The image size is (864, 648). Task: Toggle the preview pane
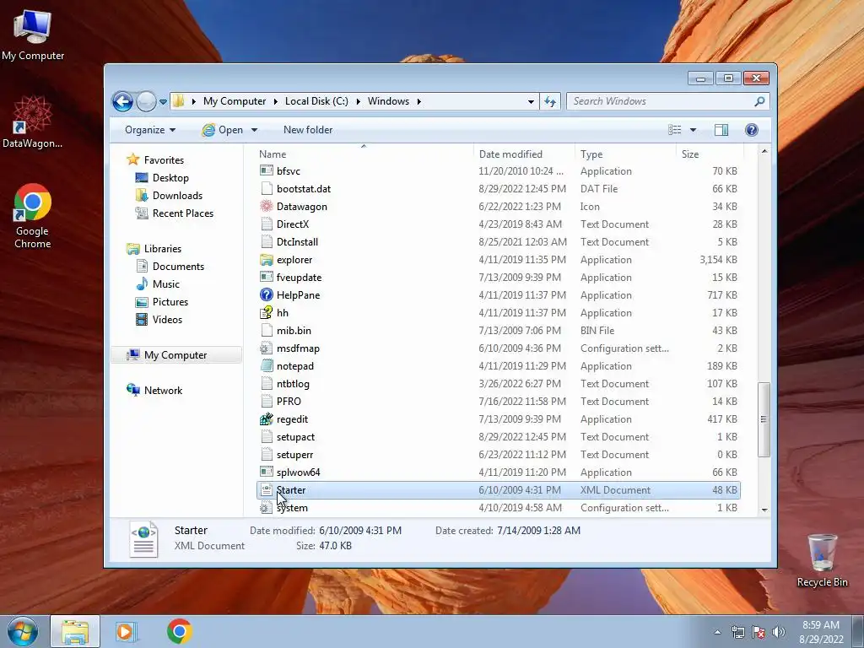721,130
